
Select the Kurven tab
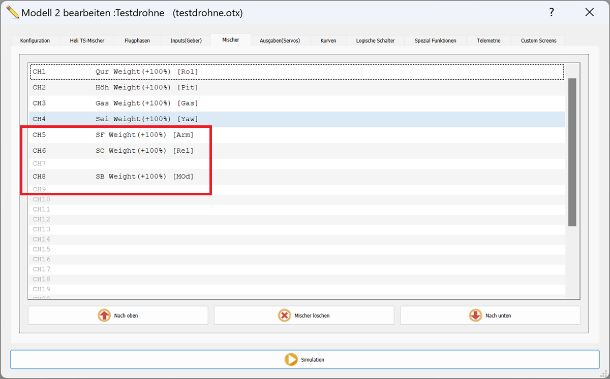[328, 41]
